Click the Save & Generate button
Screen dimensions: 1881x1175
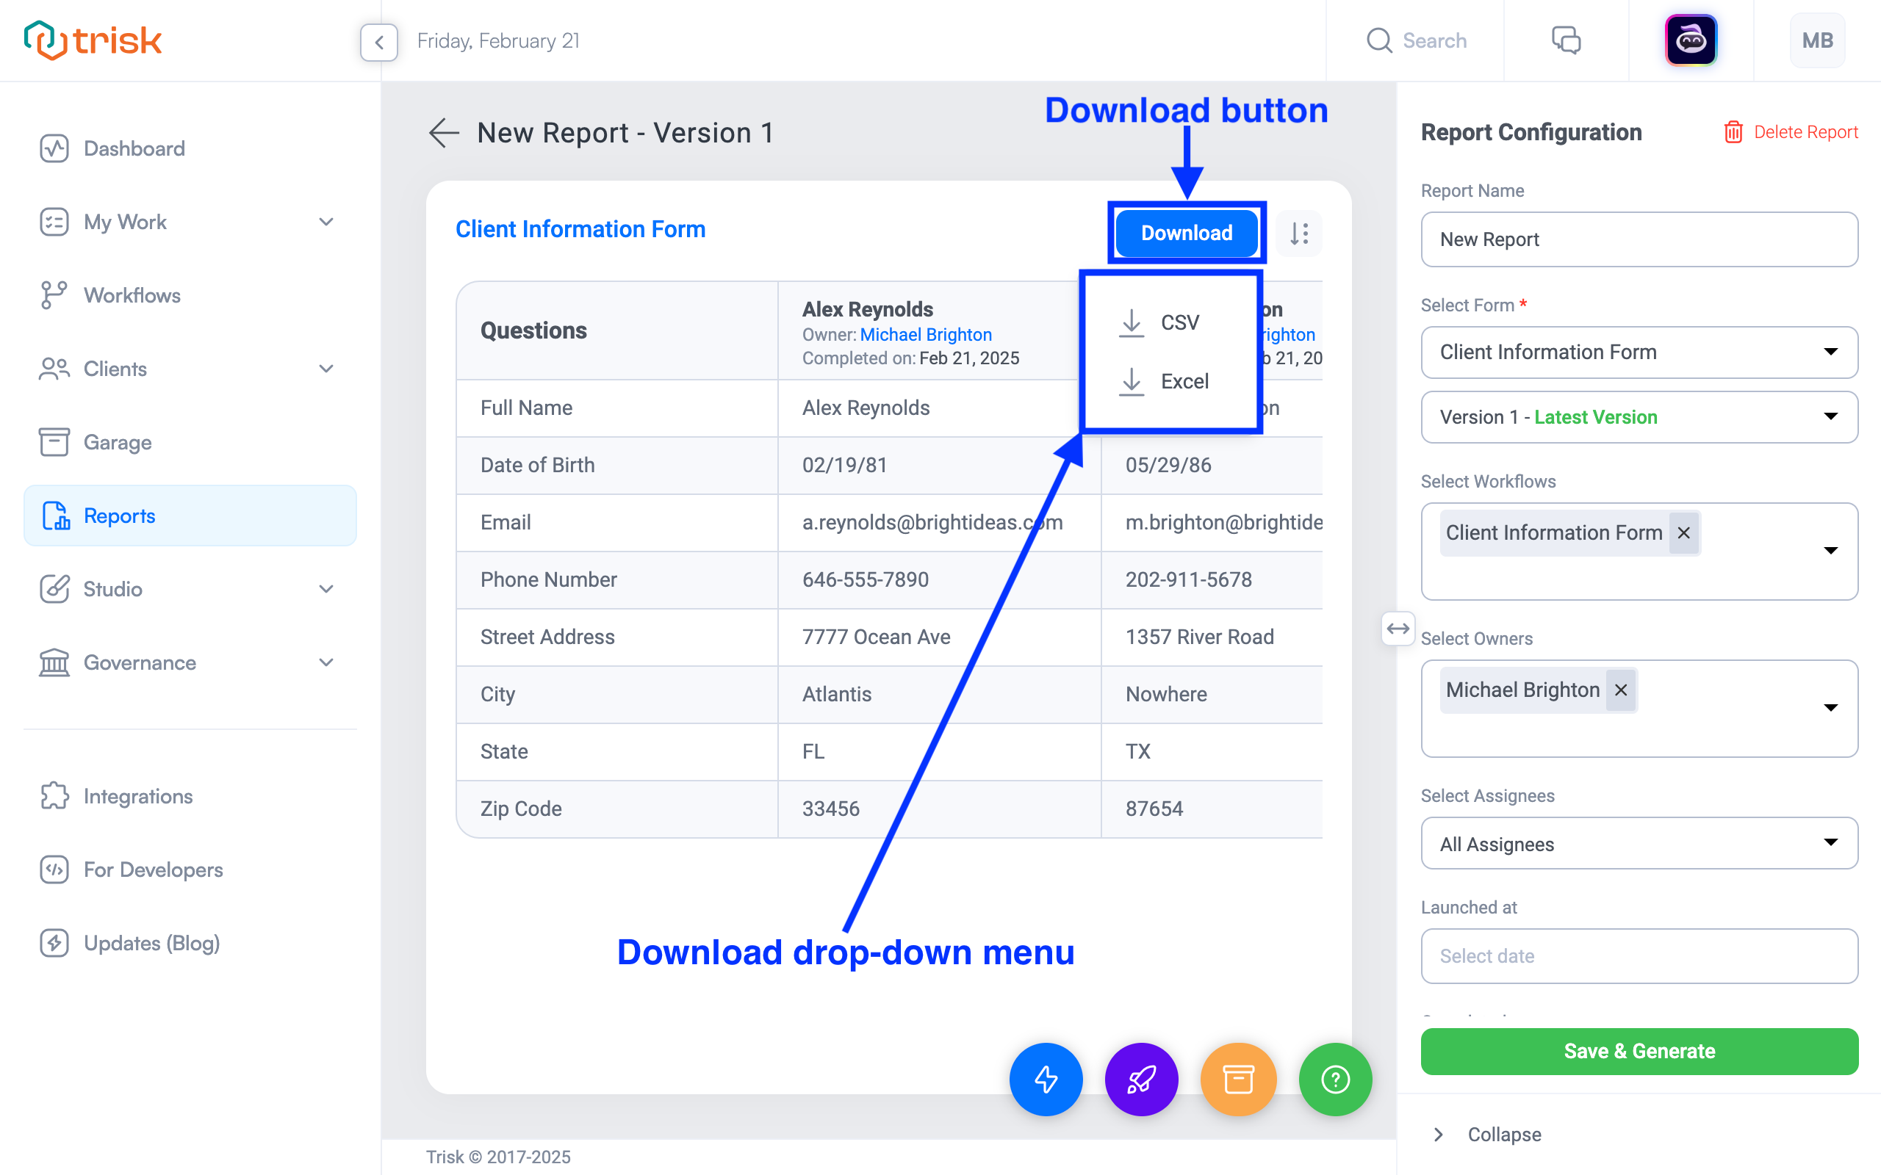[1639, 1050]
